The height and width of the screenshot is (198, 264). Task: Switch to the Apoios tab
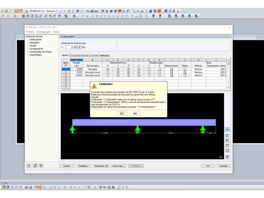tap(65, 55)
